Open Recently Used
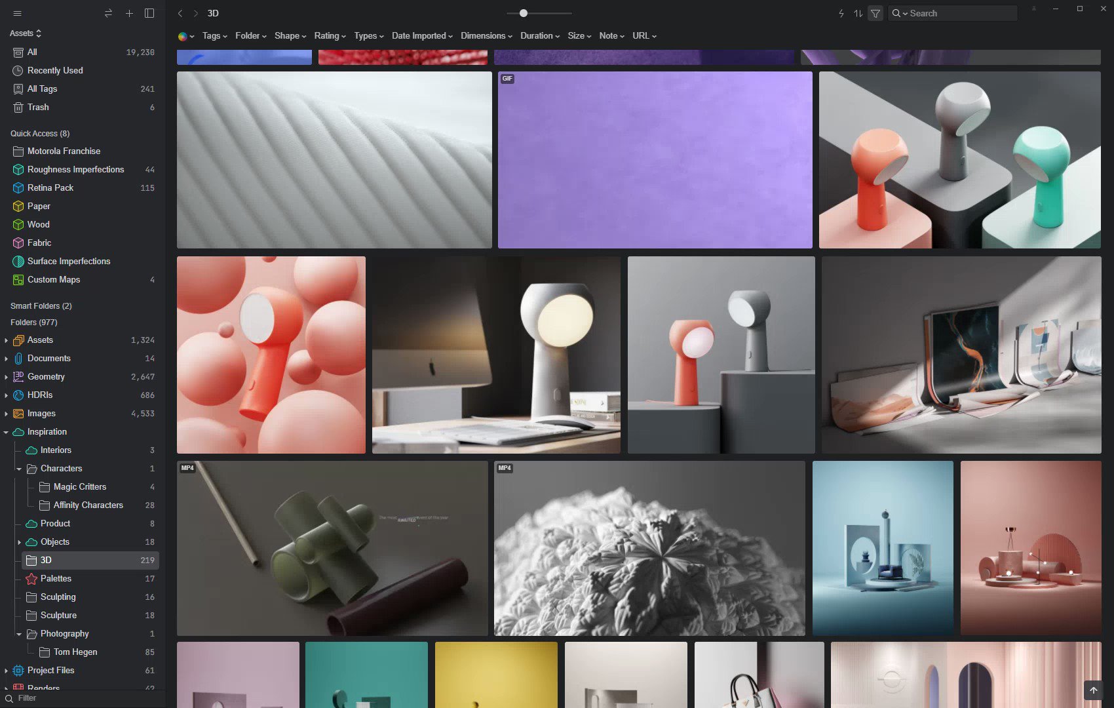Image resolution: width=1114 pixels, height=708 pixels. coord(84,70)
